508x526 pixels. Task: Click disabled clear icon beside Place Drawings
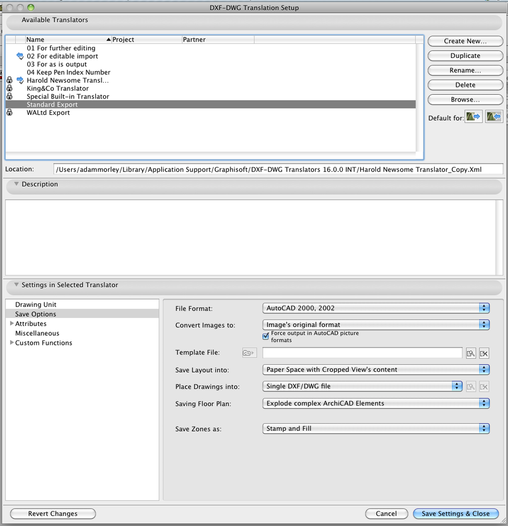[484, 387]
